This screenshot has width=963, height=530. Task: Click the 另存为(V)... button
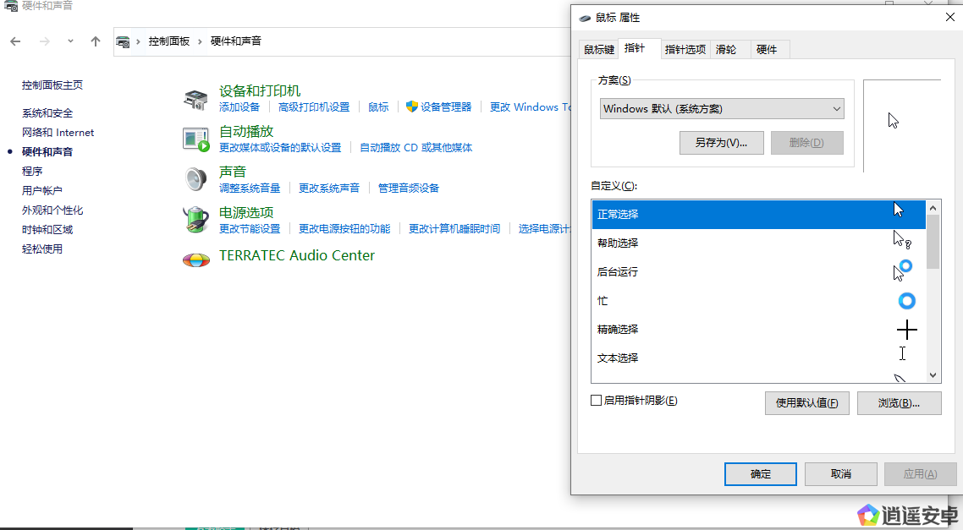point(721,143)
